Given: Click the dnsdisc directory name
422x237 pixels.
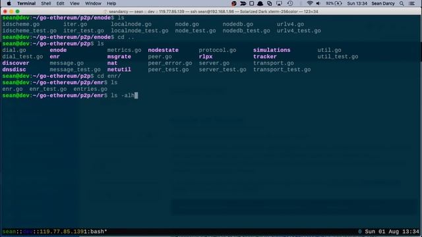Looking at the screenshot, I should (15, 69).
